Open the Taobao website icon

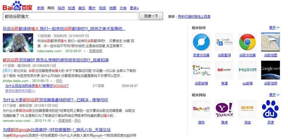click(x=247, y=109)
